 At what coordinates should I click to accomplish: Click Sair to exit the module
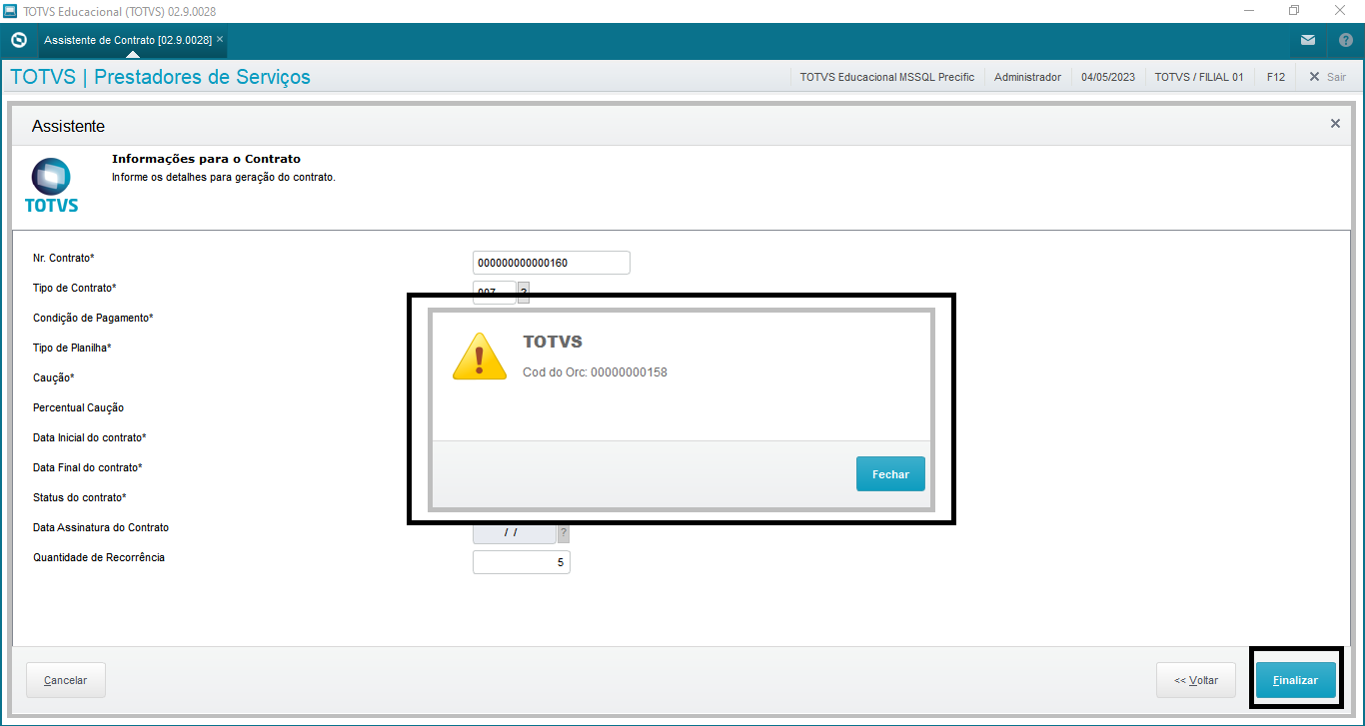coord(1327,77)
